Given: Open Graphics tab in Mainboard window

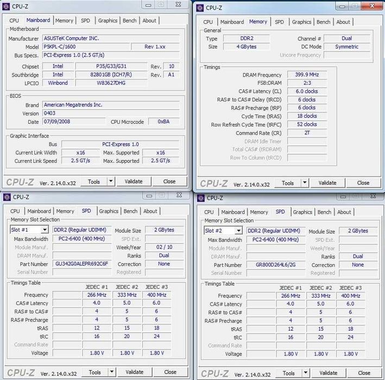Looking at the screenshot, I should click(108, 21).
